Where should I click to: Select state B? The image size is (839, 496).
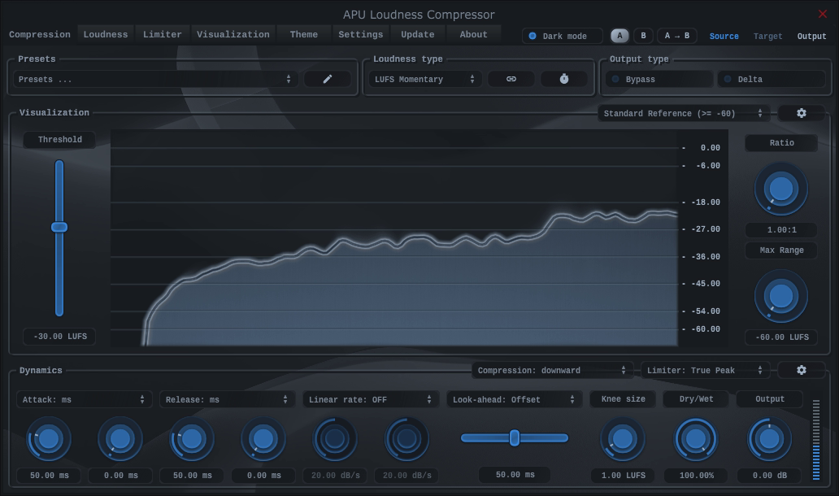click(x=643, y=36)
